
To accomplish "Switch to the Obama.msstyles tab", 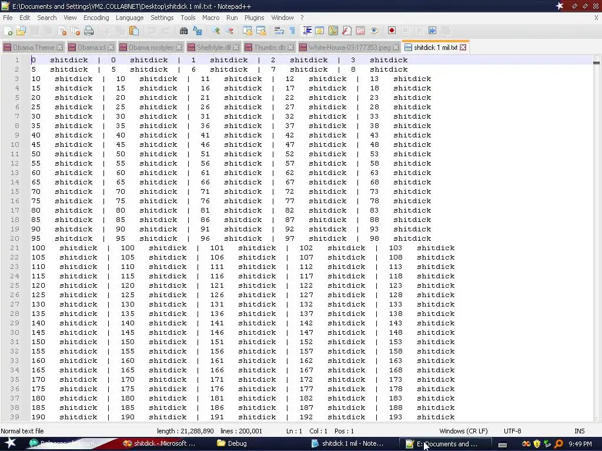I will coord(151,47).
